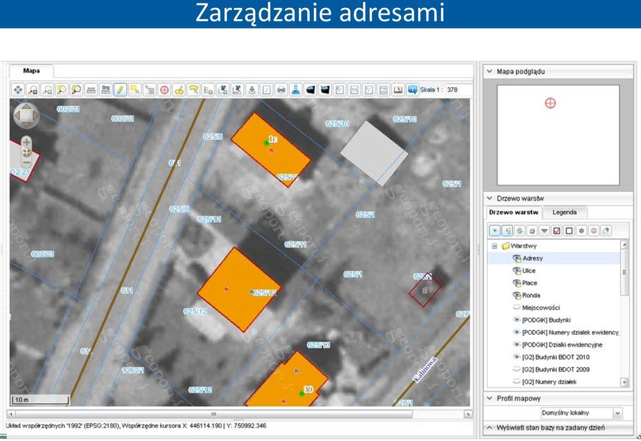
Task: Click the red crosshair target tool
Action: pyautogui.click(x=164, y=90)
